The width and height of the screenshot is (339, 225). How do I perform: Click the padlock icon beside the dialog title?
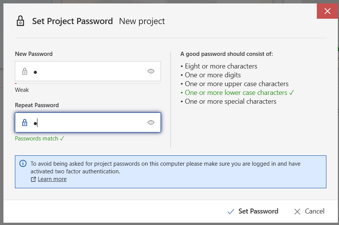20,21
